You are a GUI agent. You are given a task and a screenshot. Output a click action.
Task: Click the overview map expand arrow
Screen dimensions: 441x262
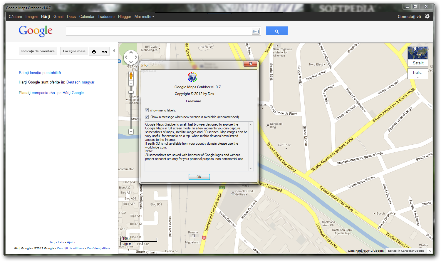(x=430, y=251)
